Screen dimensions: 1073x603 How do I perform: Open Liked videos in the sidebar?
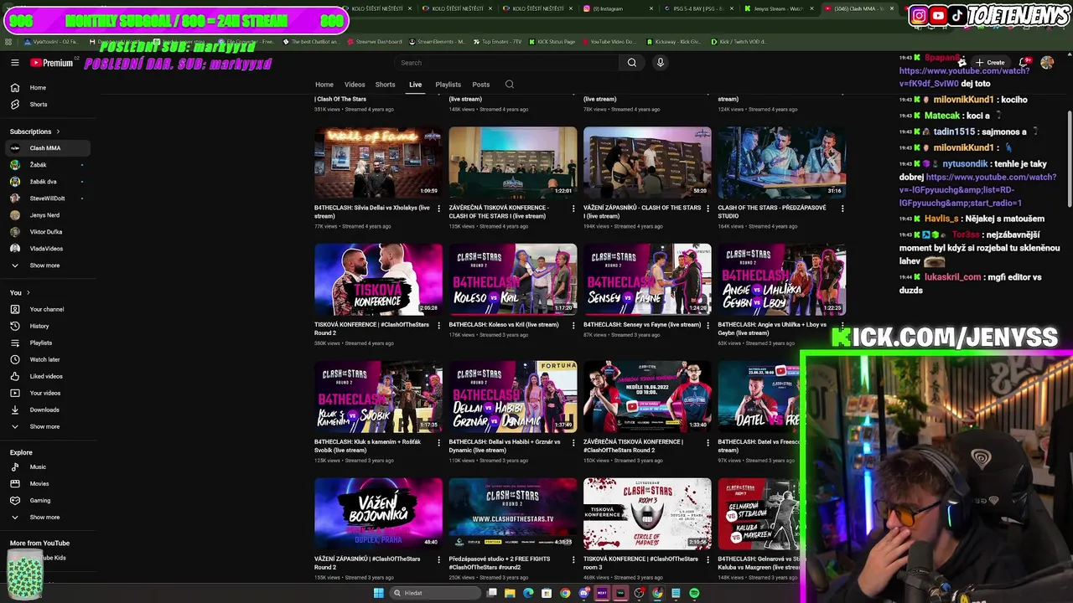click(x=47, y=377)
